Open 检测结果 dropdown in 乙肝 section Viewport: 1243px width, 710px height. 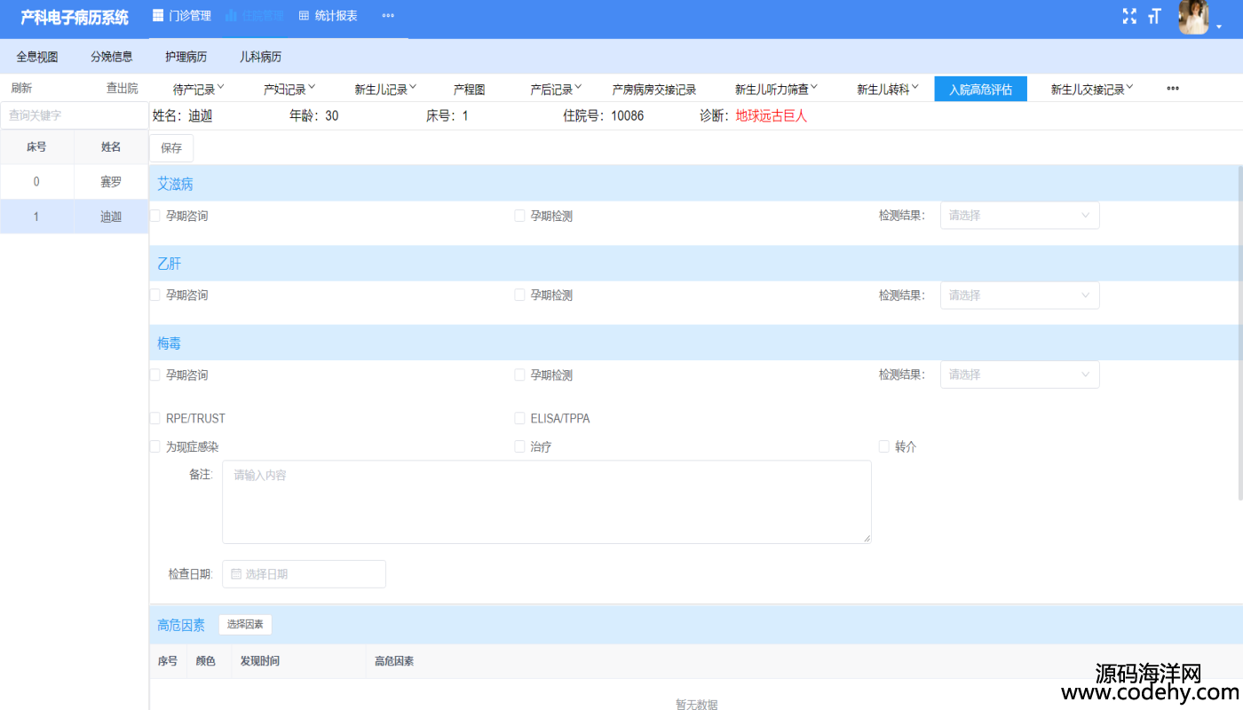[x=1019, y=296]
